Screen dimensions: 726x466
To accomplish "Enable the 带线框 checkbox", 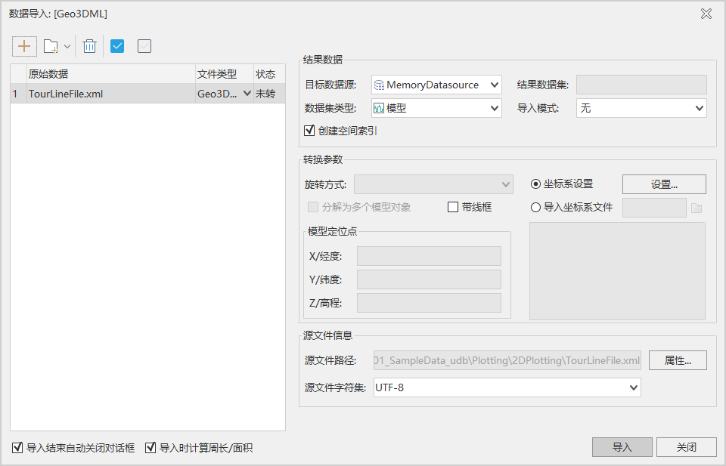I will pyautogui.click(x=452, y=207).
